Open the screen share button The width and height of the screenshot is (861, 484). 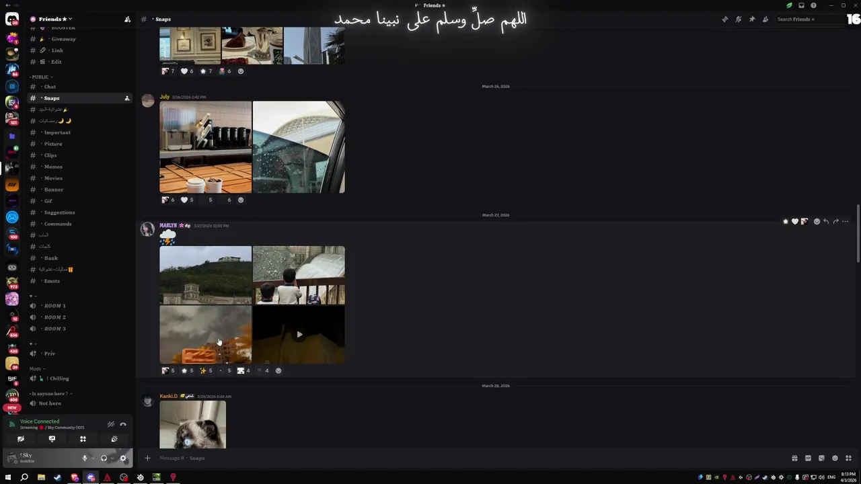[x=52, y=439]
